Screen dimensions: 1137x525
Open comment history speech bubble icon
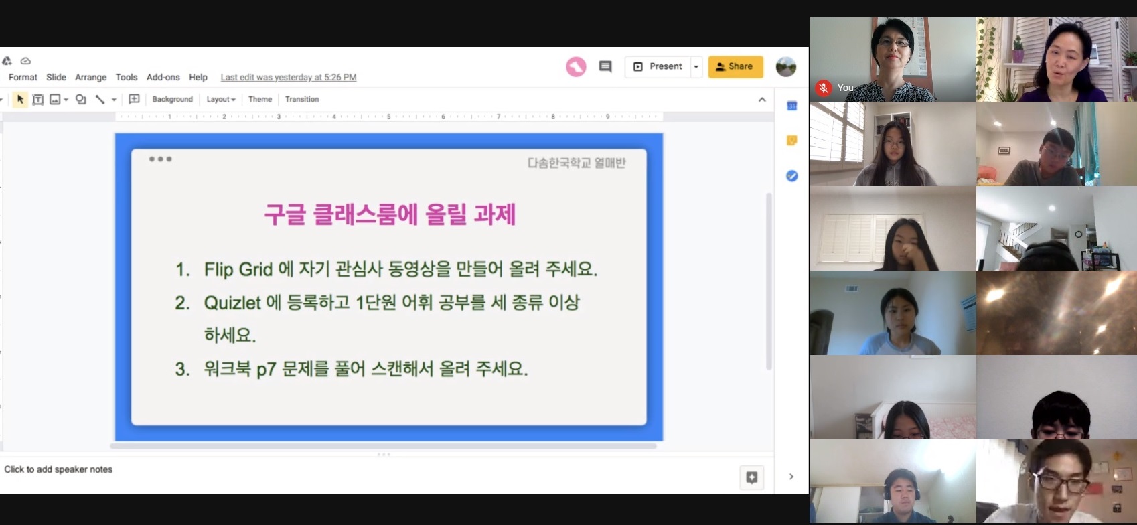(605, 66)
